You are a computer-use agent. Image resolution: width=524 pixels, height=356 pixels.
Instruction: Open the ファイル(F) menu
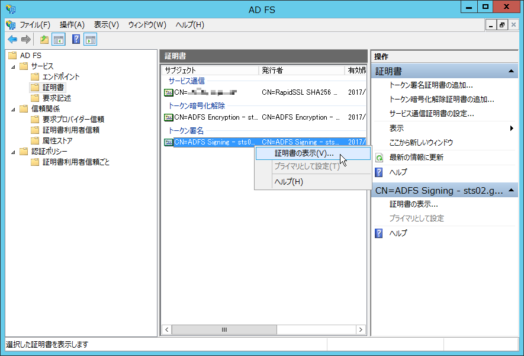[35, 25]
